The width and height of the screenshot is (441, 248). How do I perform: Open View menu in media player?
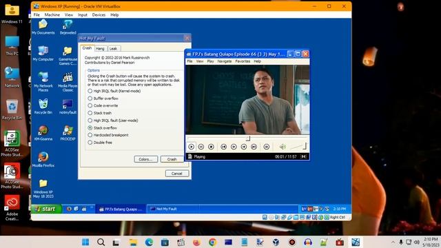point(200,61)
